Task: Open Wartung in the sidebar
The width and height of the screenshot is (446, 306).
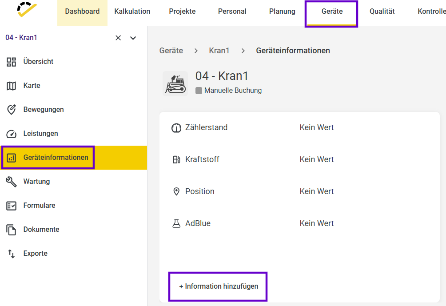Action: 73,182
